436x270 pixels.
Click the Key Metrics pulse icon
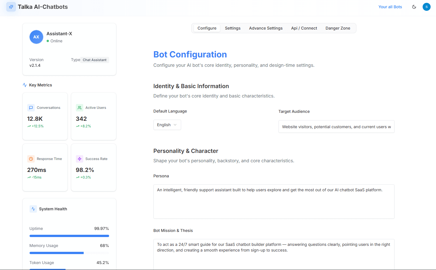coord(24,85)
